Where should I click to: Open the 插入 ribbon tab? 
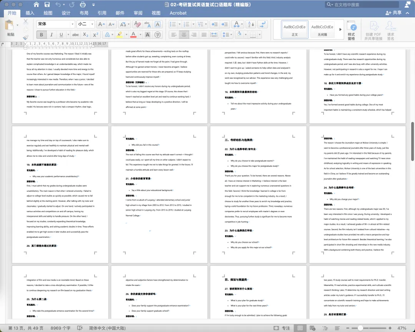[x=30, y=13]
